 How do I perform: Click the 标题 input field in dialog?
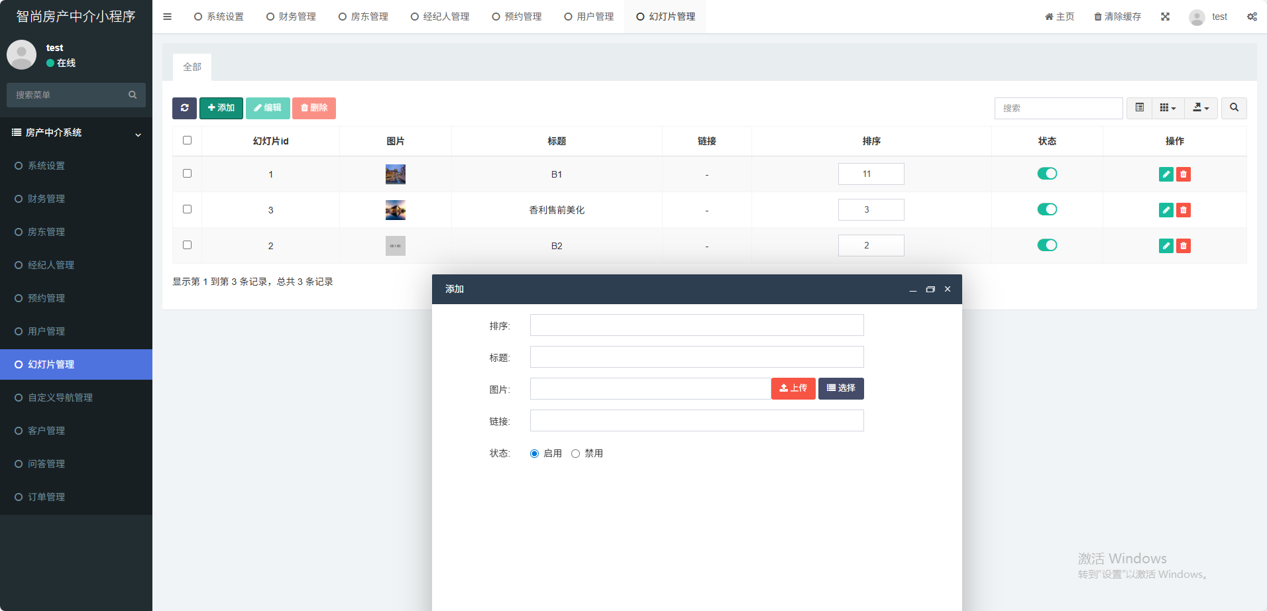click(696, 357)
